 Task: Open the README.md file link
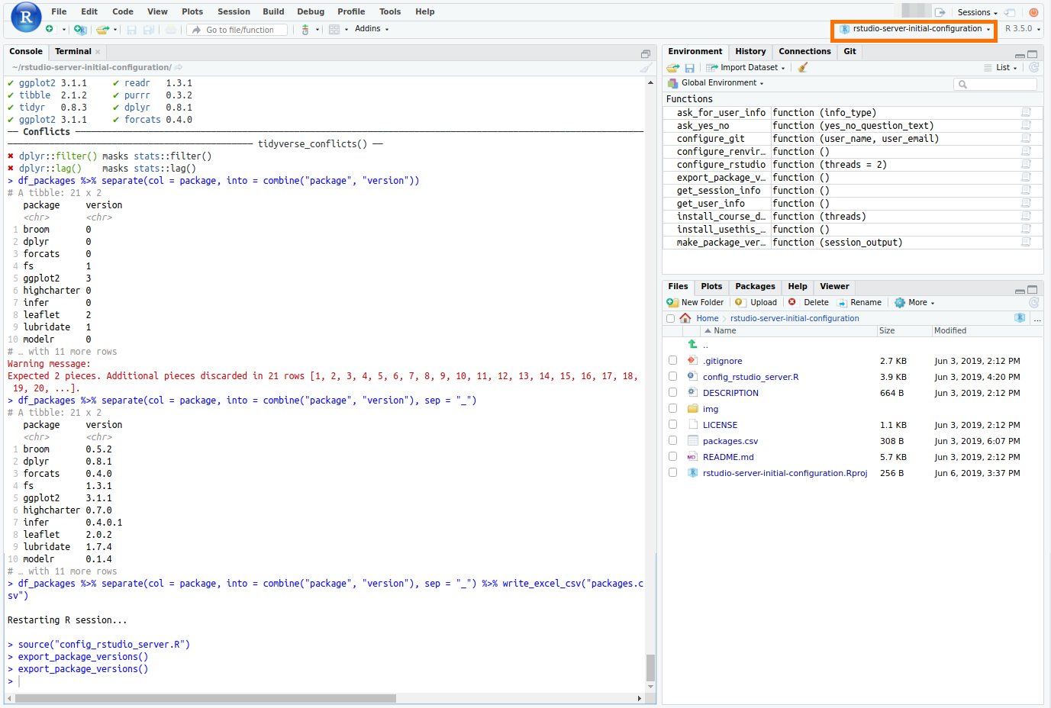[x=728, y=457]
